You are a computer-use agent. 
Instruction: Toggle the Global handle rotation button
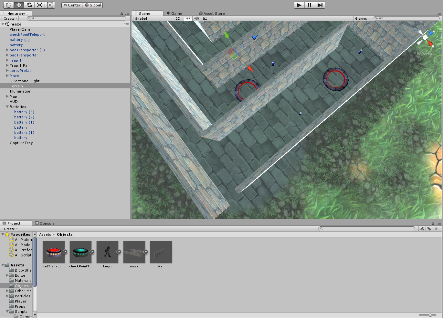(x=93, y=5)
